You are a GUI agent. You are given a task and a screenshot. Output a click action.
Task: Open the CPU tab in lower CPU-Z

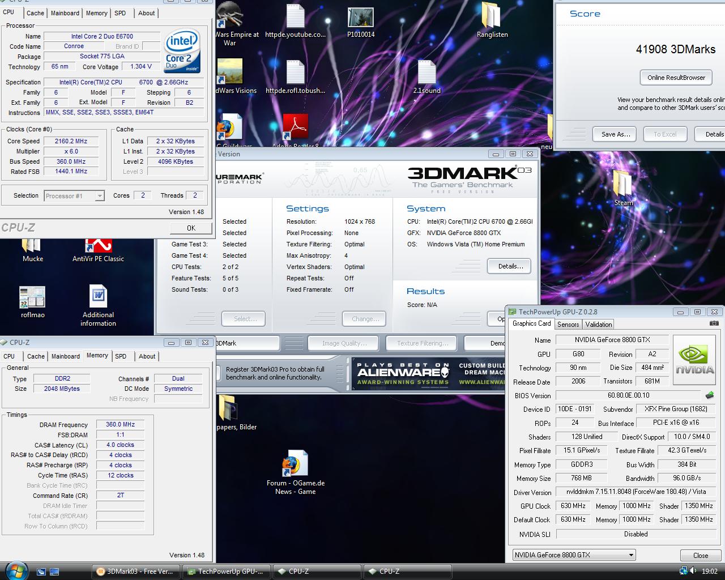[9, 356]
